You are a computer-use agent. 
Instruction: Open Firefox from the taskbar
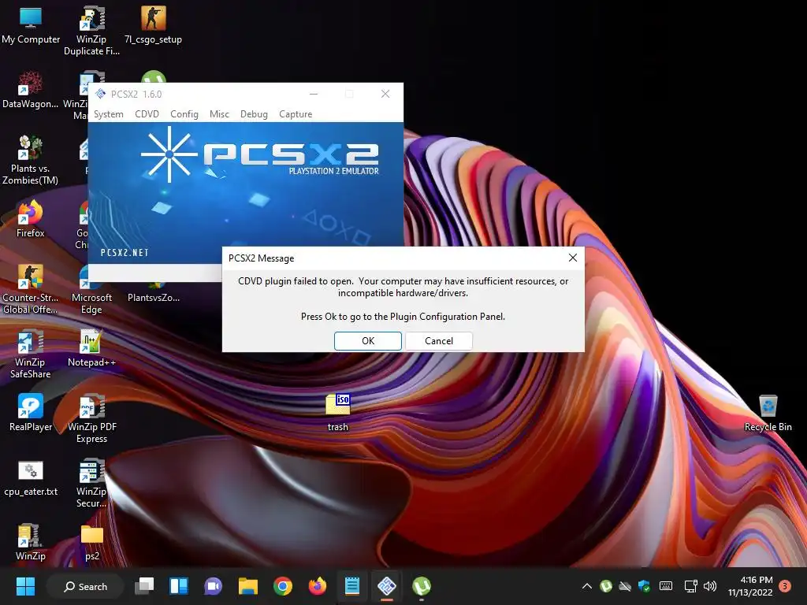coord(317,585)
